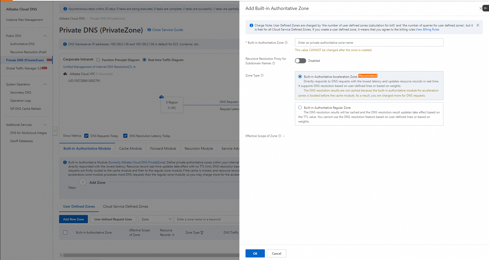Click help icon next to Zone Type
Screen dimensions: 489x260
pos(262,75)
